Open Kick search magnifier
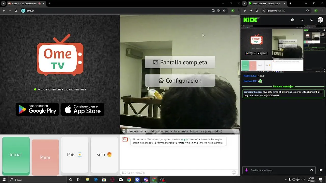Screen dimensions: 326x183 [x=311, y=20]
